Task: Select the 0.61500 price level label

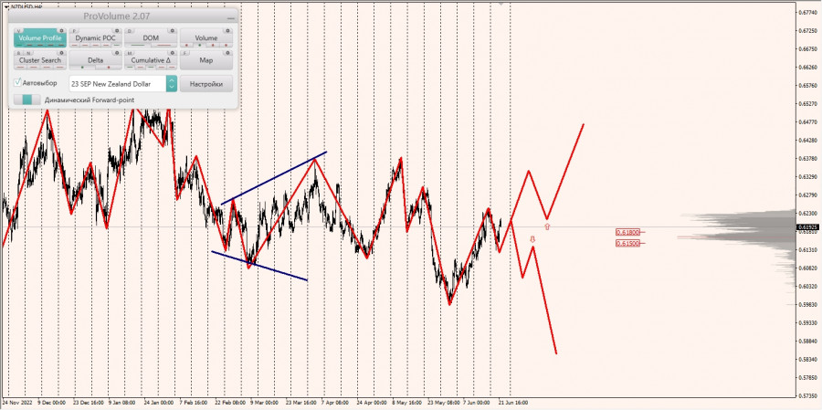Action: [x=627, y=243]
